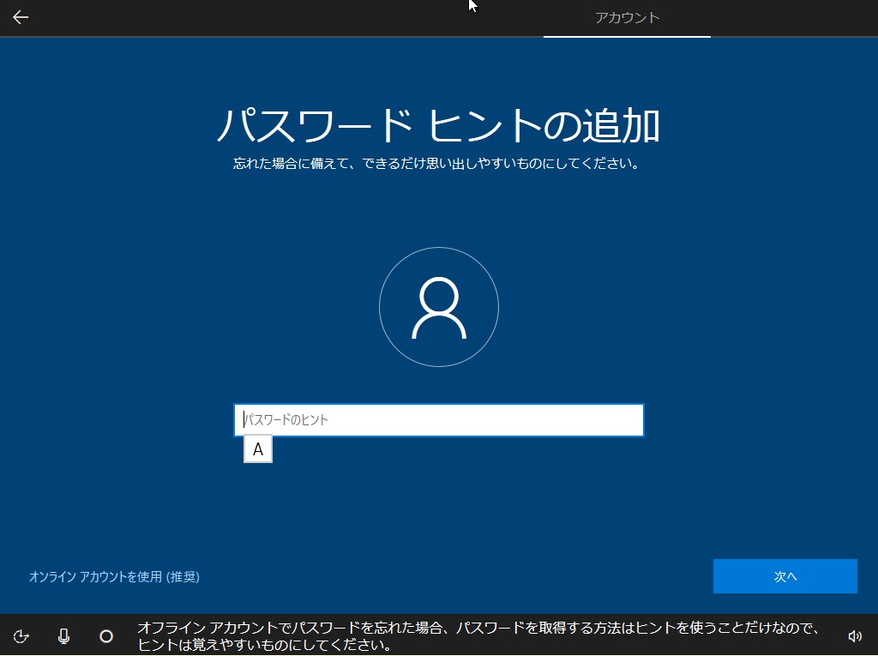Click the user avatar silhouette
The height and width of the screenshot is (656, 878).
tap(438, 306)
